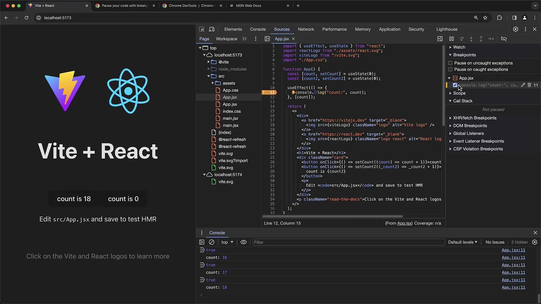
Task: Click the resume script execution icon
Action: [451, 38]
